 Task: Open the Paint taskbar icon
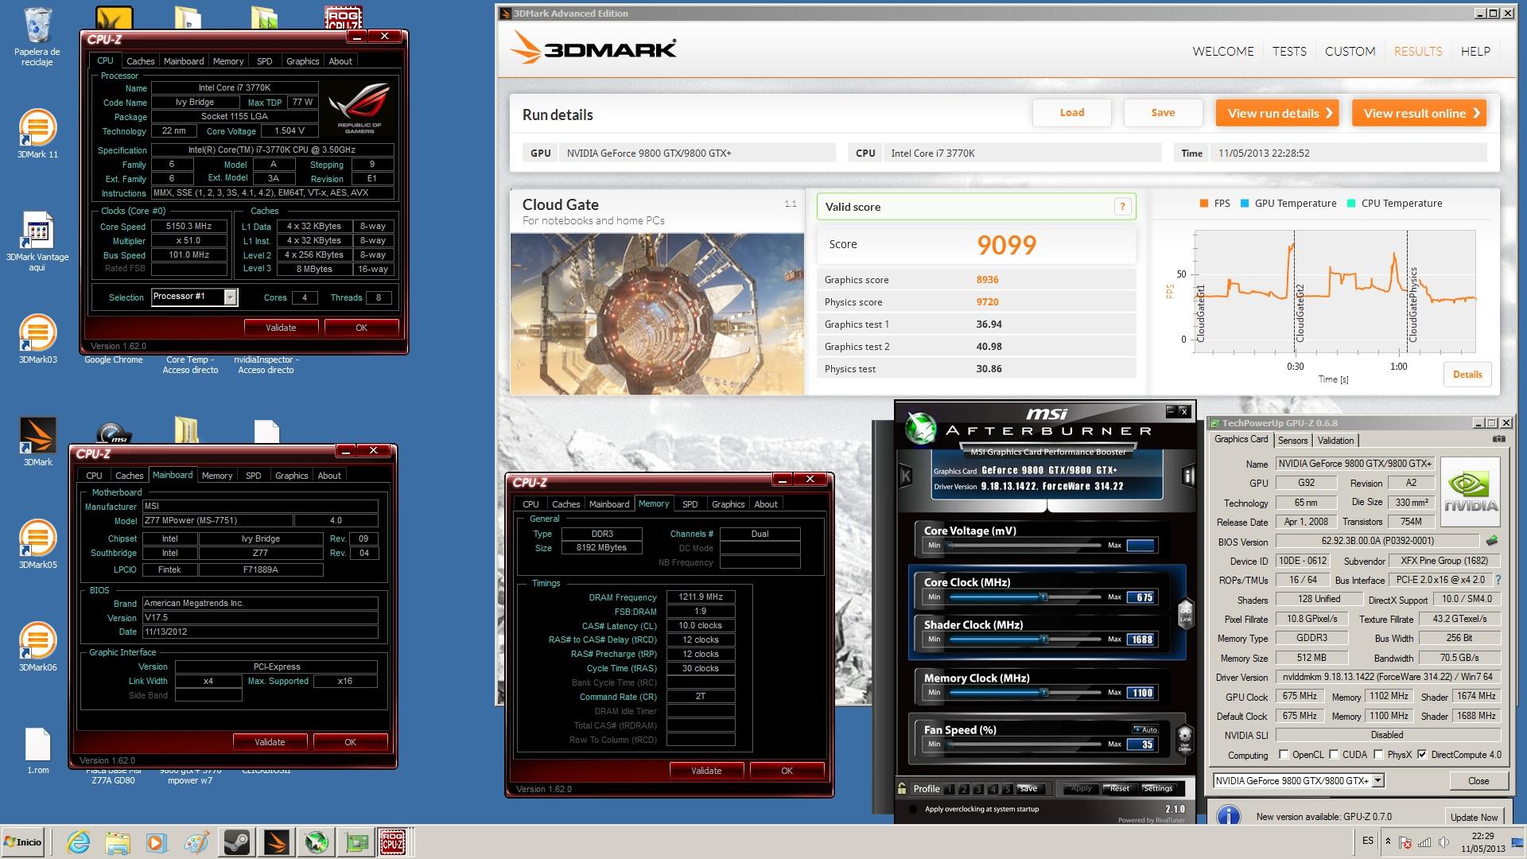[196, 842]
